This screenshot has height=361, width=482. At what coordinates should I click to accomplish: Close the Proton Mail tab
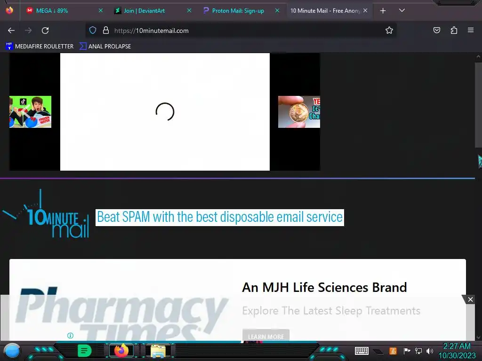click(277, 11)
